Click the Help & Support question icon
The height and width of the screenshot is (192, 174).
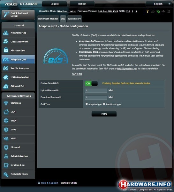[x=39, y=183]
